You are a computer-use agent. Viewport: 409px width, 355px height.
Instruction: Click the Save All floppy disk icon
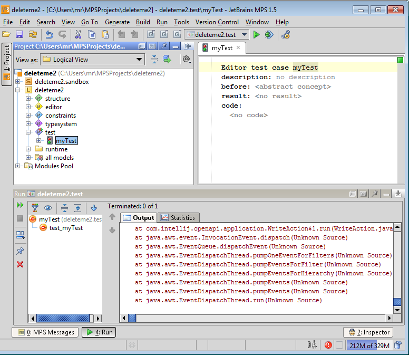pyautogui.click(x=20, y=34)
